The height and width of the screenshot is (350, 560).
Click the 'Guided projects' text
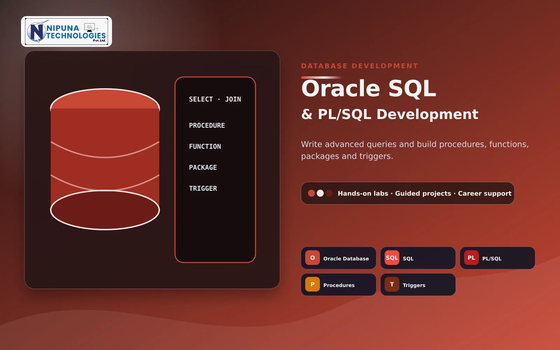pyautogui.click(x=423, y=194)
